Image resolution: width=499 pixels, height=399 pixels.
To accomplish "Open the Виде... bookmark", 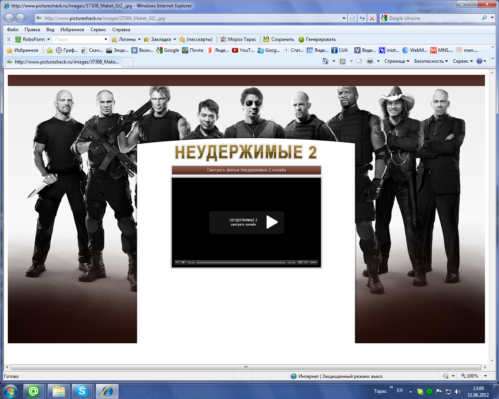I will (x=365, y=50).
